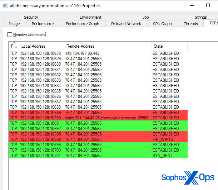Select the SYN_SENT connection row
The image size is (218, 190).
coord(98,155)
